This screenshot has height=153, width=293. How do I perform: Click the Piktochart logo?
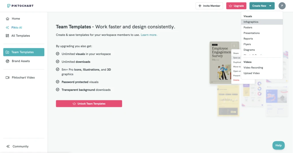click(x=20, y=6)
